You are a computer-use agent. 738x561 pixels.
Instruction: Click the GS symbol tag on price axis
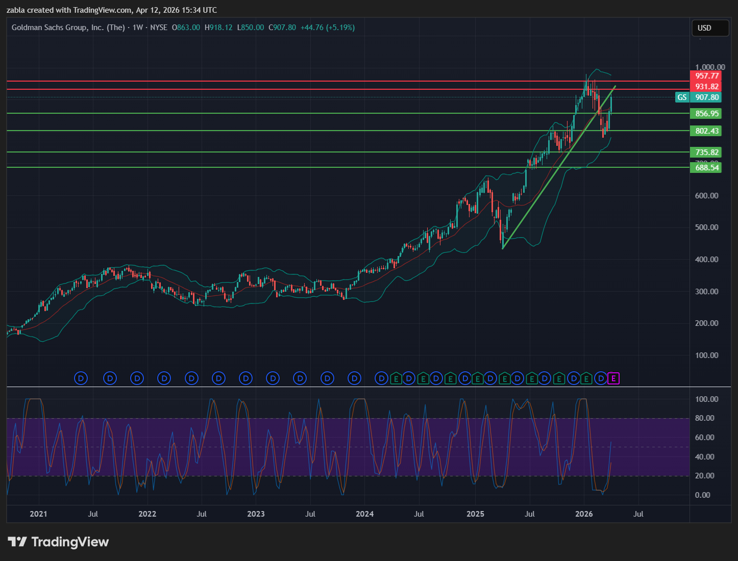682,97
